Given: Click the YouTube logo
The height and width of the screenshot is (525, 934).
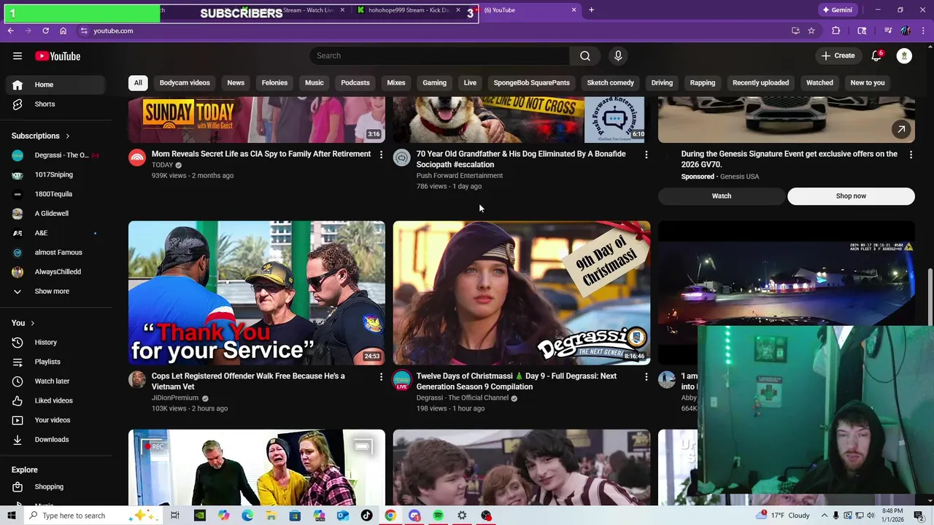Looking at the screenshot, I should (58, 56).
